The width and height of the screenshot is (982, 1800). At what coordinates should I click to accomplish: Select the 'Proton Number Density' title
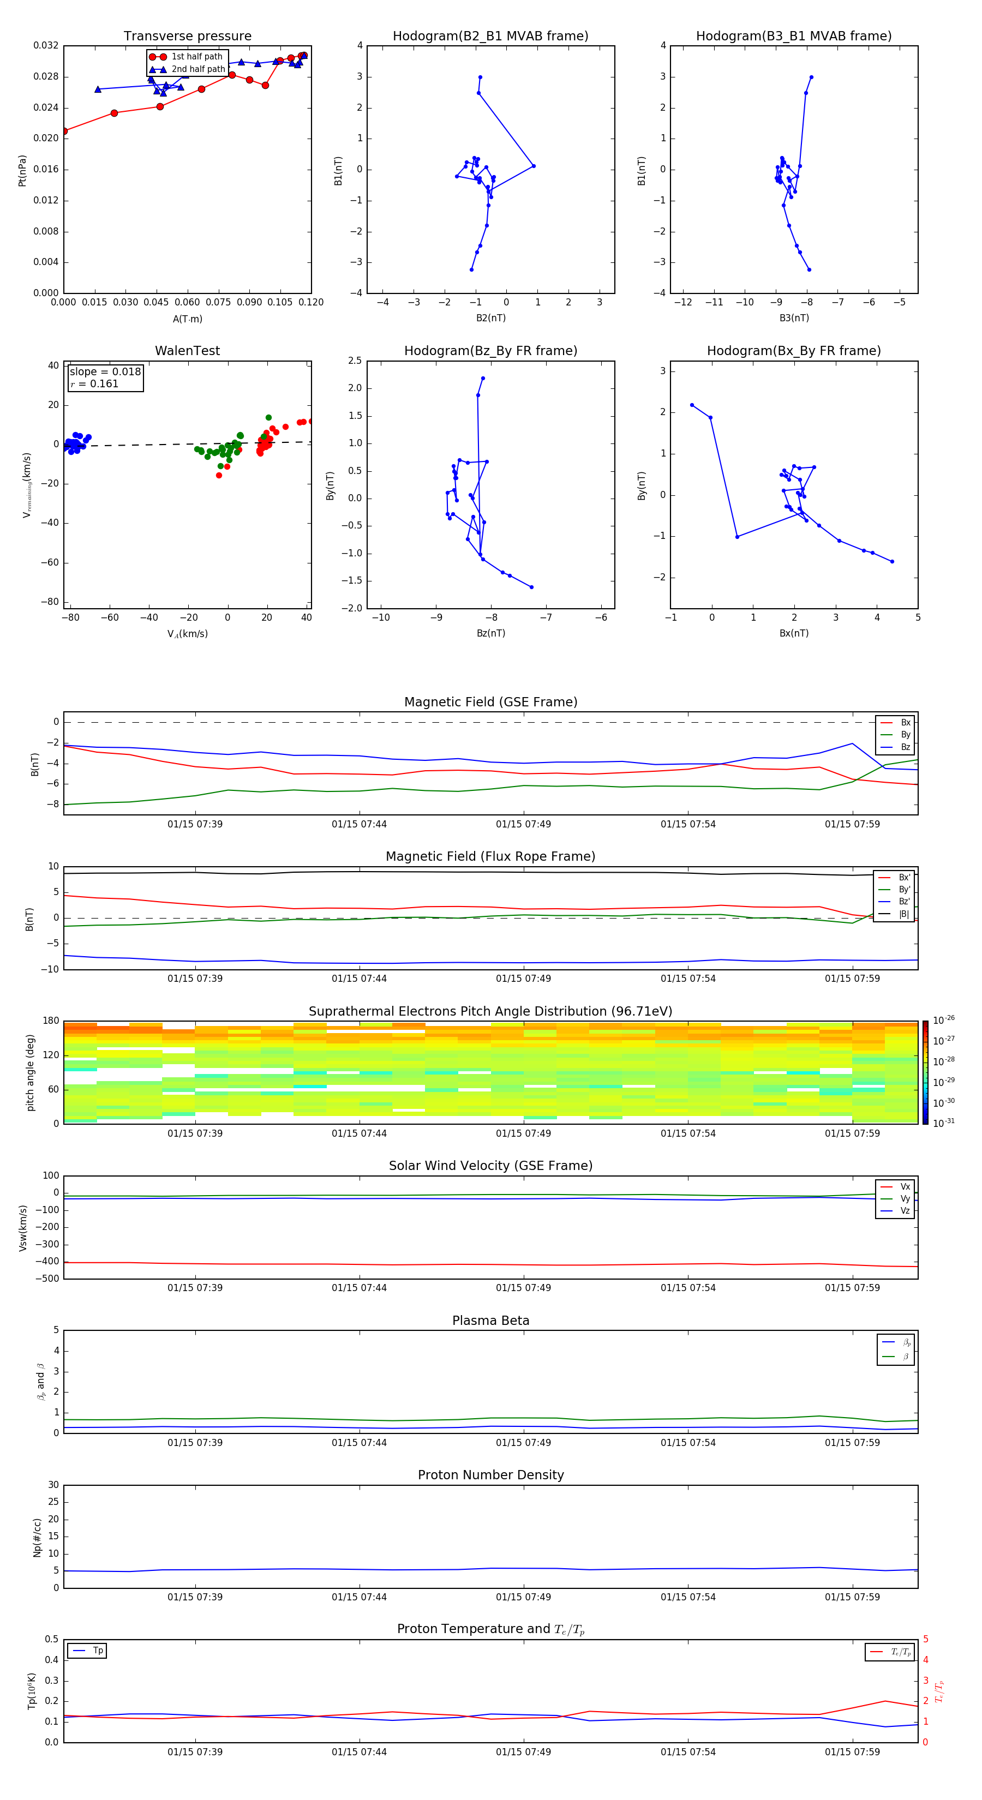490,1475
